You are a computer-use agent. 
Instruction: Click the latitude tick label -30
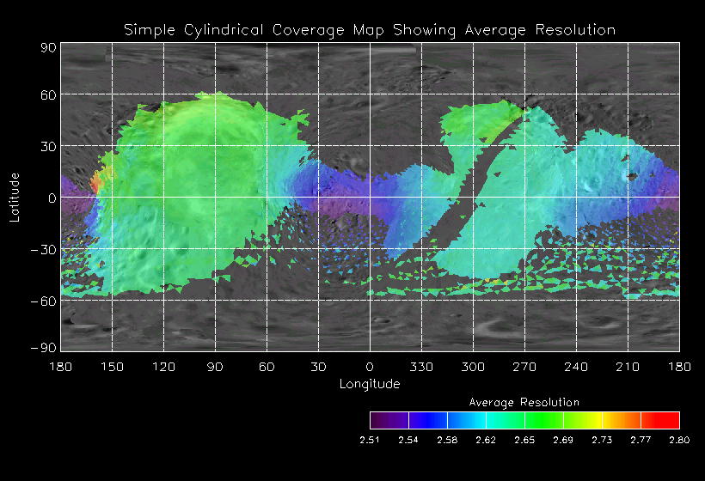44,250
